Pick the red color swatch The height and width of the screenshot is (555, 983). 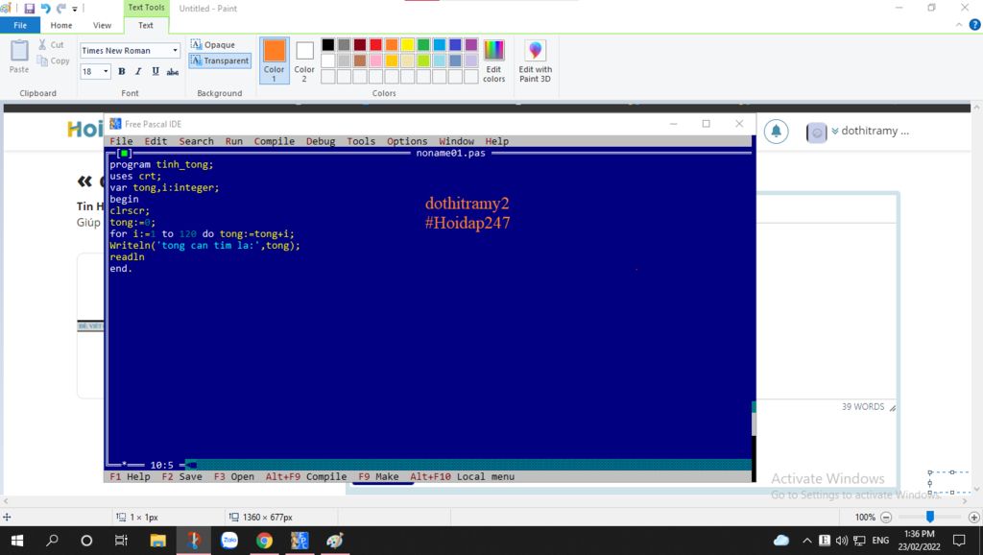click(x=375, y=44)
